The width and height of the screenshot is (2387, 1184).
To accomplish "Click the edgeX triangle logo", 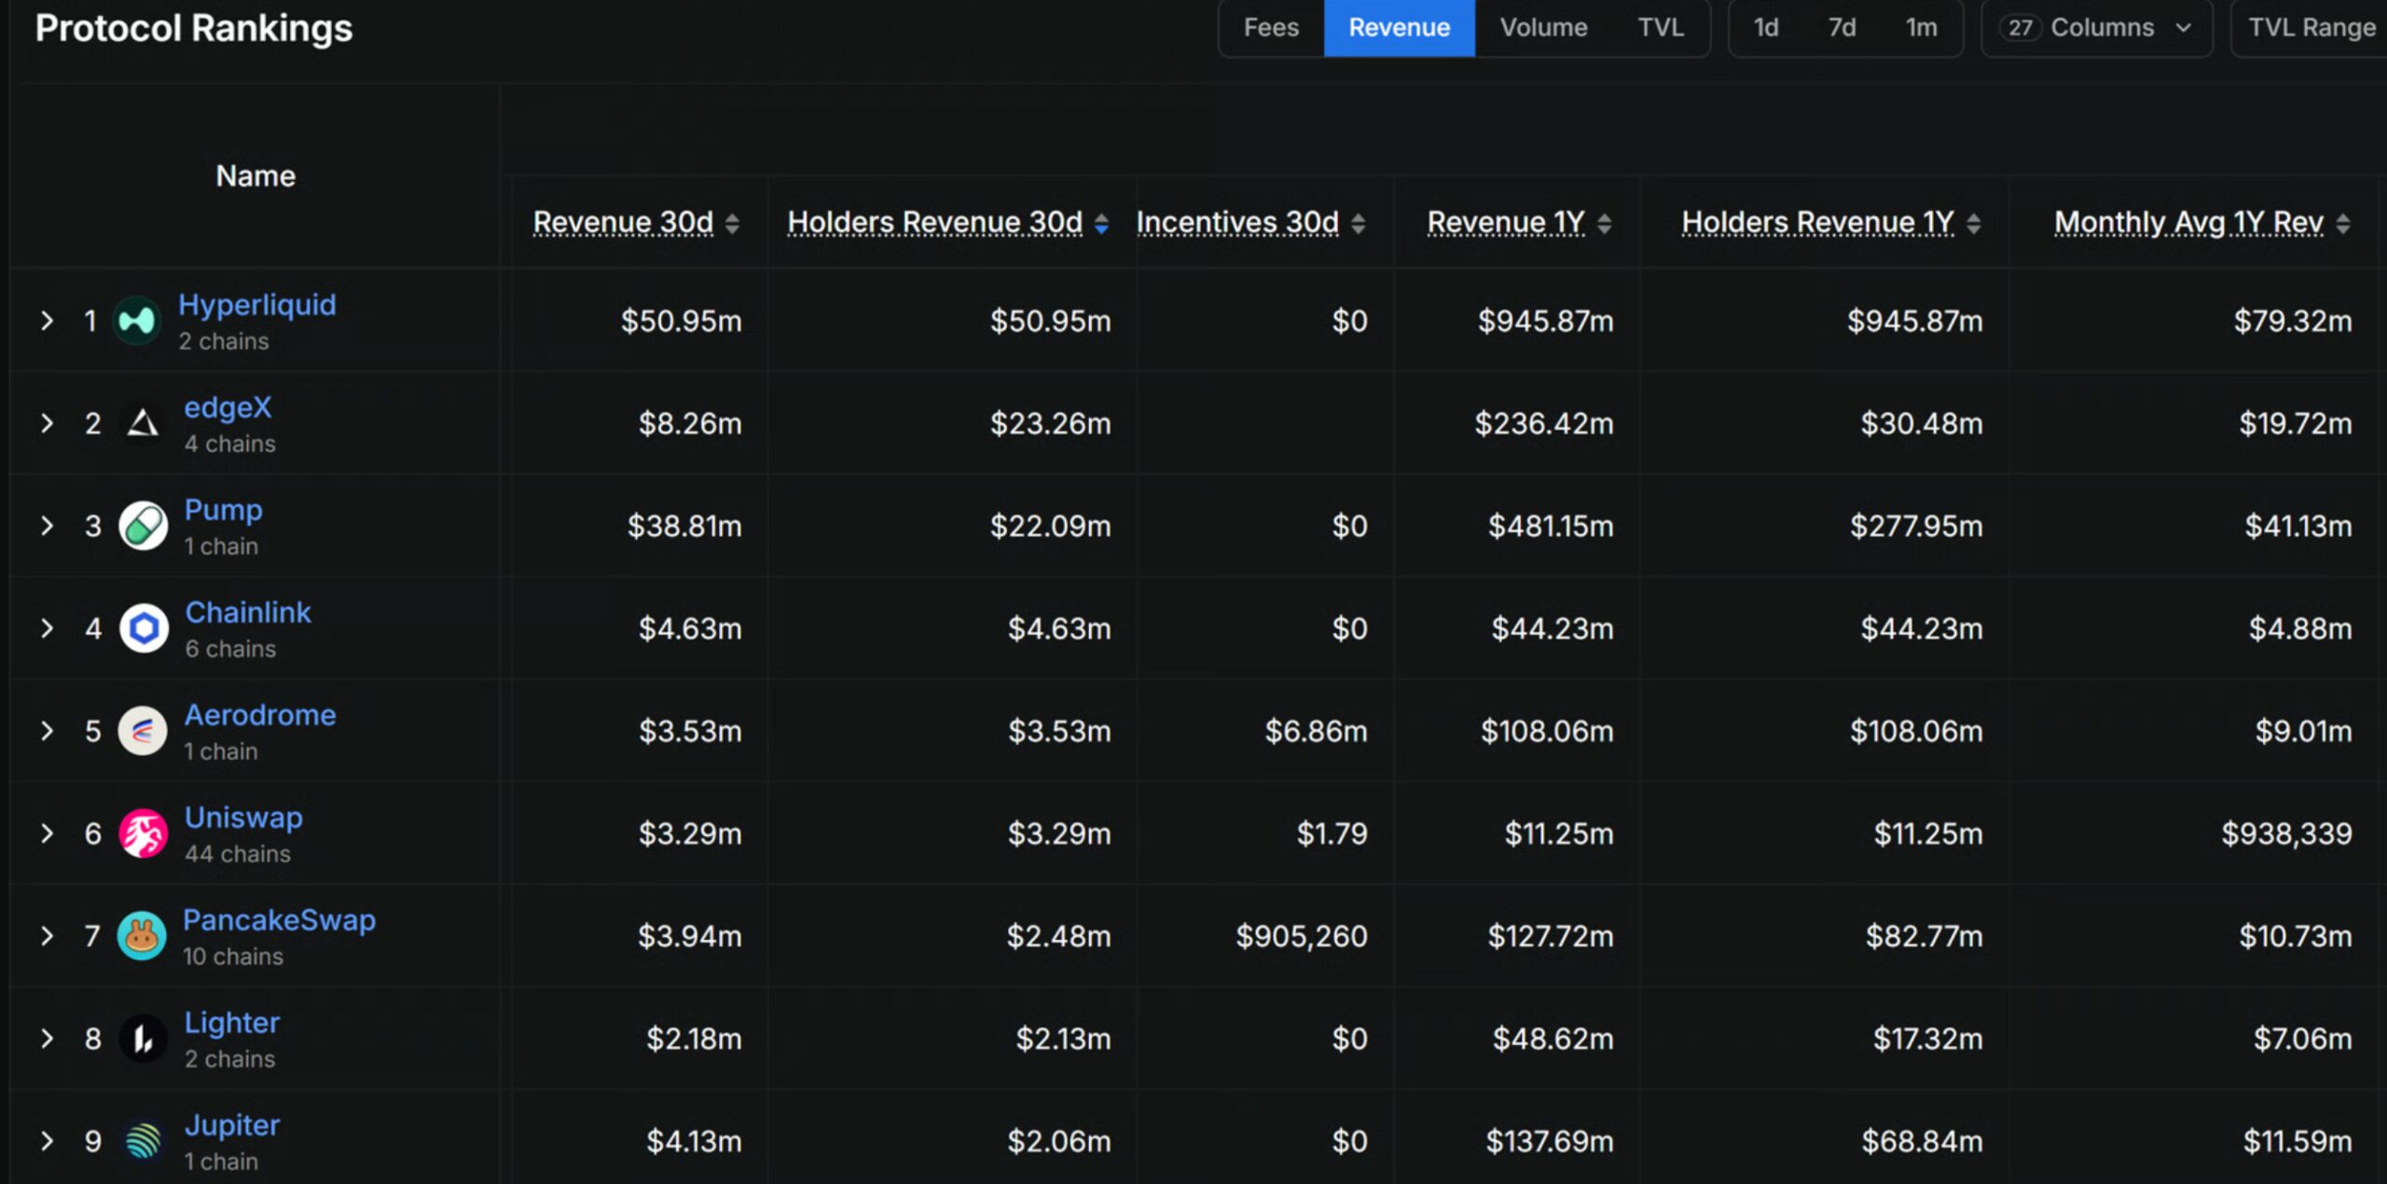I will point(143,423).
